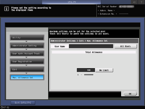This screenshot has height=109, width=145.
Task: Go to Utility menu level
Action: 27,38
